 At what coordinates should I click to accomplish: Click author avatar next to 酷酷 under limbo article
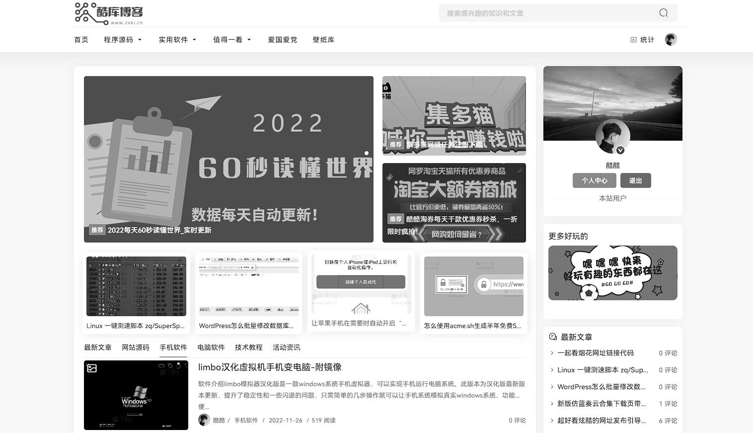[204, 420]
